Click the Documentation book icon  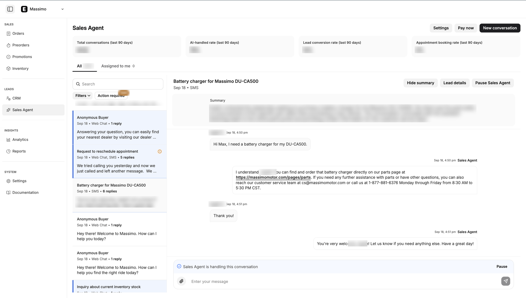tap(8, 193)
